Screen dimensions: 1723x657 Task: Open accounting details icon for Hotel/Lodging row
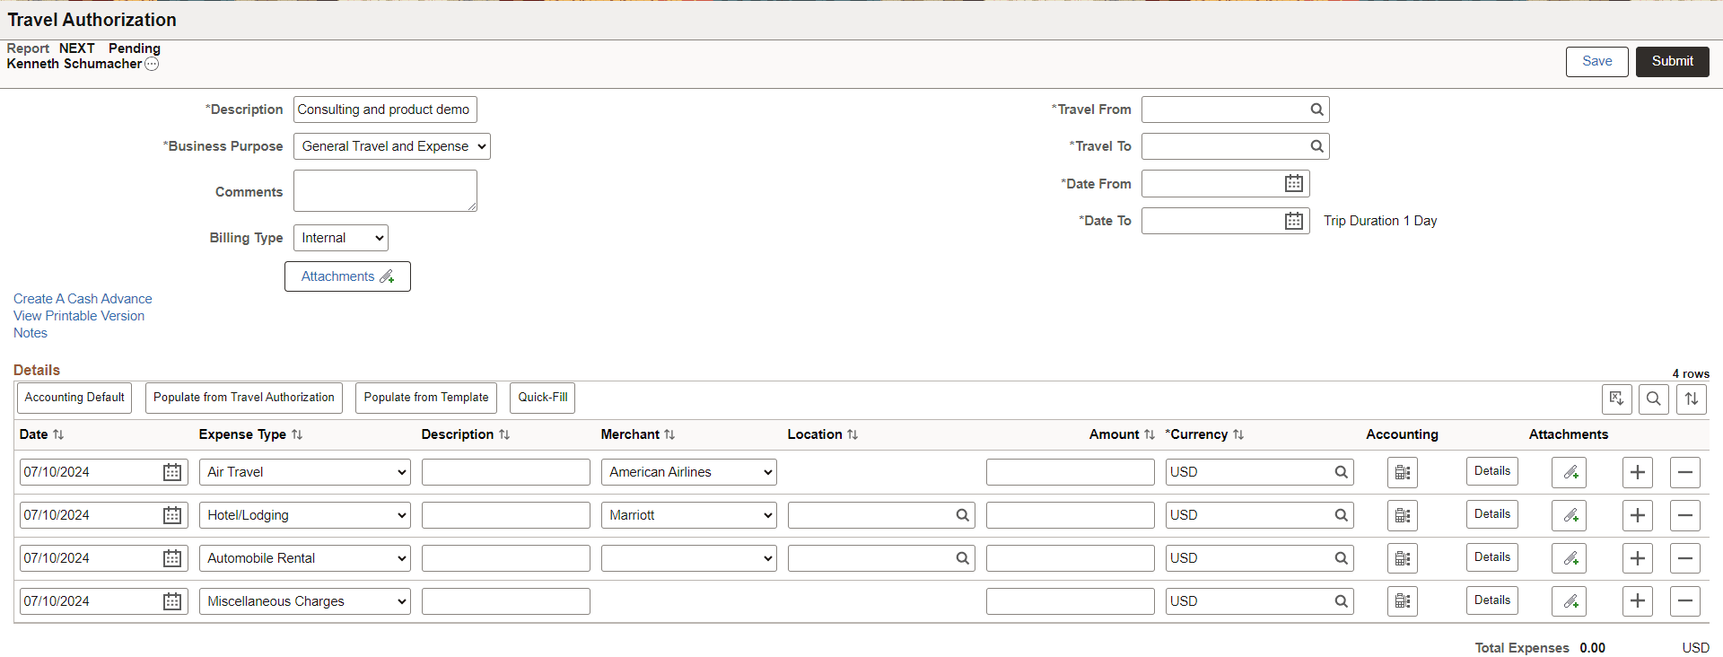coord(1403,515)
